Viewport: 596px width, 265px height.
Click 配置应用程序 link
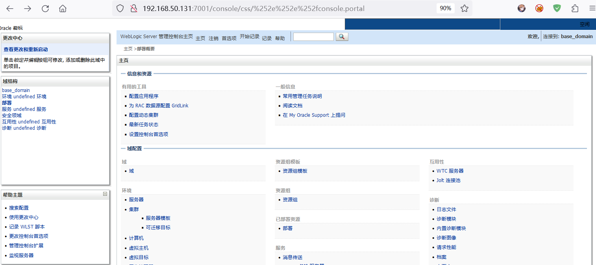144,96
